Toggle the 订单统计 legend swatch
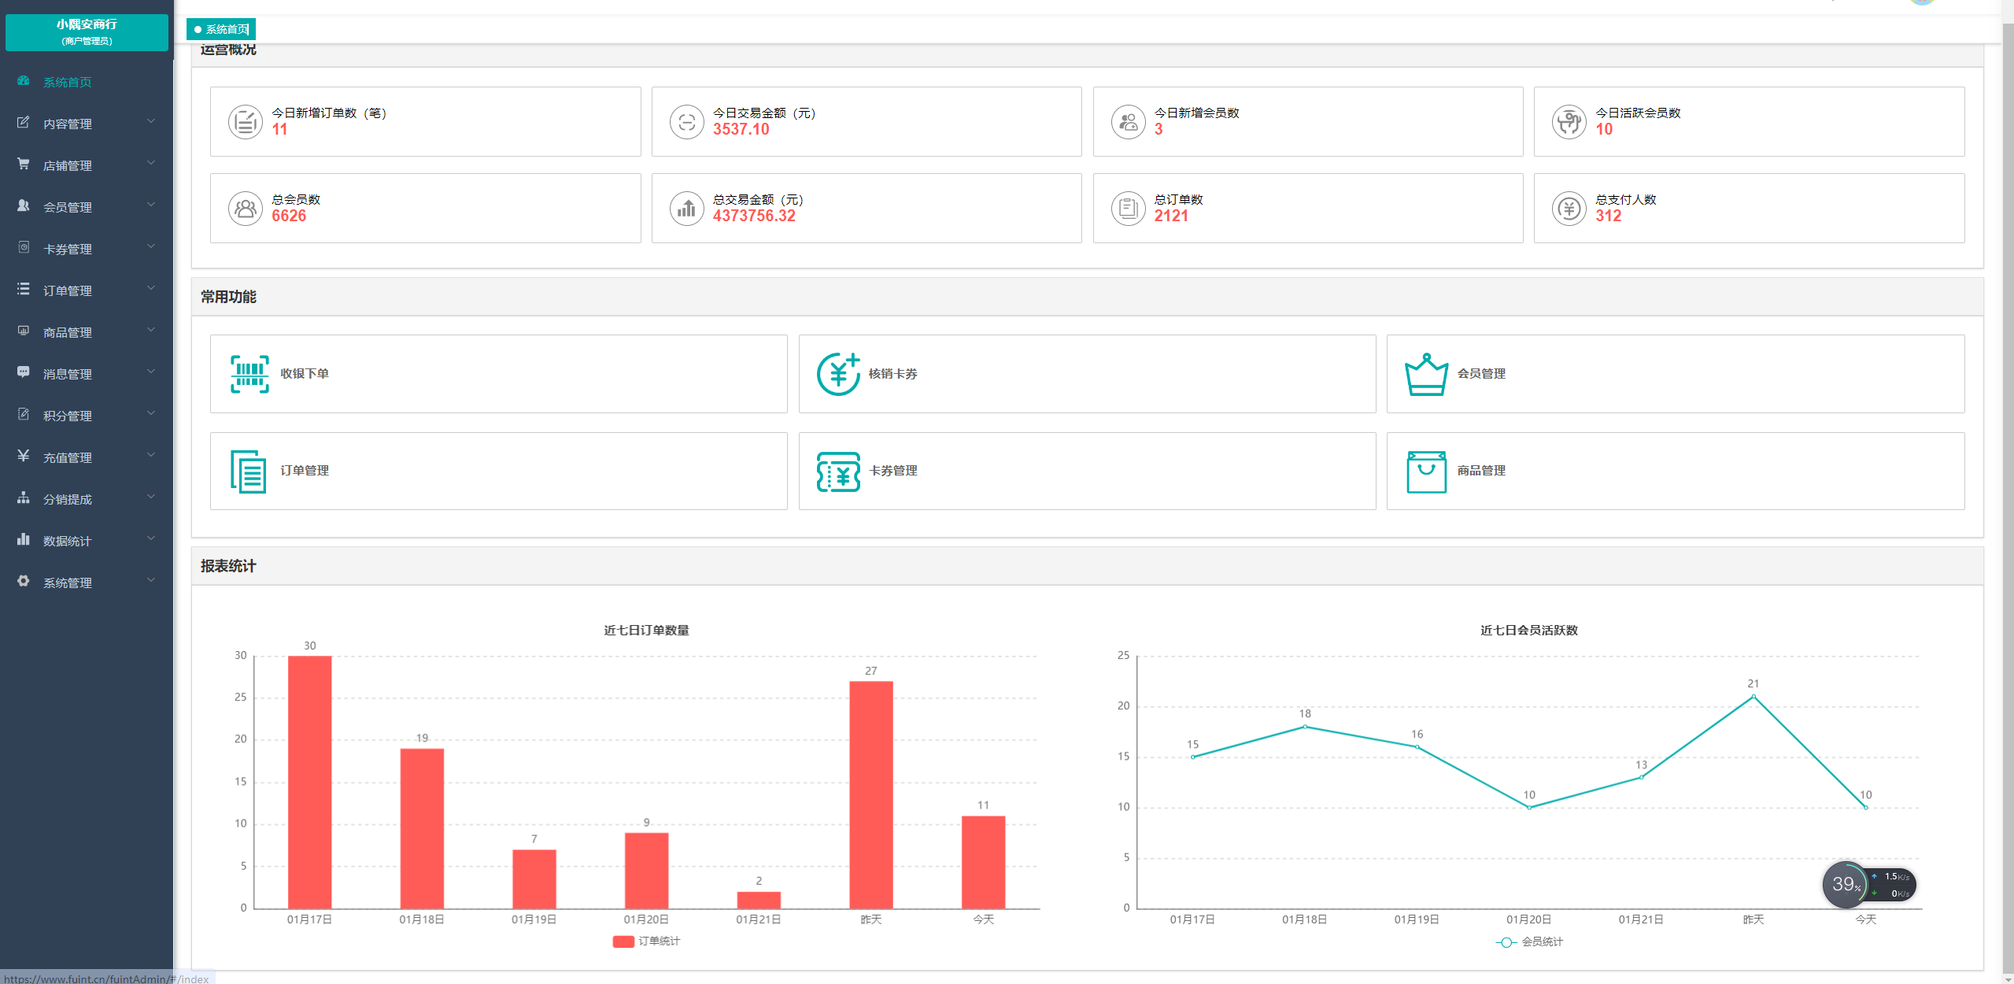The width and height of the screenshot is (2014, 984). [x=623, y=941]
